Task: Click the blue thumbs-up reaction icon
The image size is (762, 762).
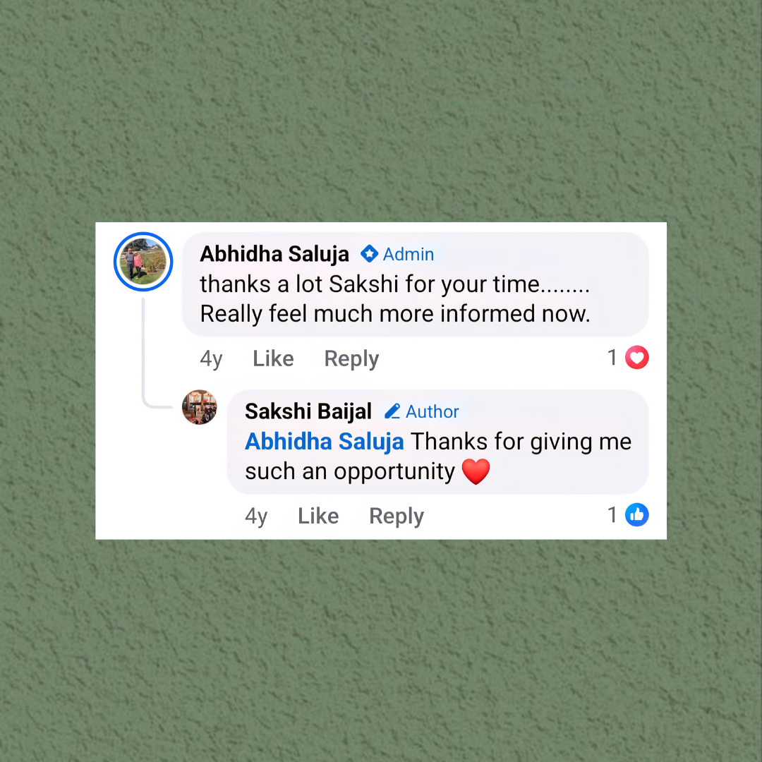Action: click(636, 515)
